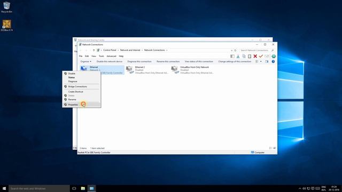Click the address bar refresh button

point(235,50)
